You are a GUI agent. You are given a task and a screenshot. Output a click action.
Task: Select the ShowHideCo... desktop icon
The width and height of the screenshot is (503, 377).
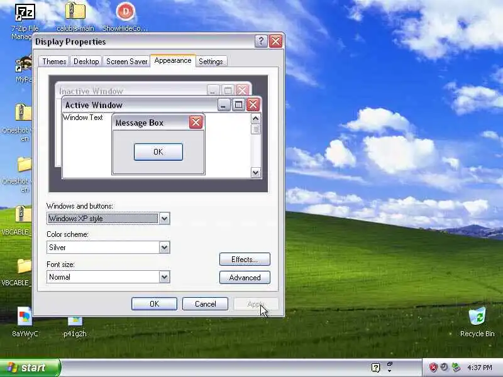125,12
